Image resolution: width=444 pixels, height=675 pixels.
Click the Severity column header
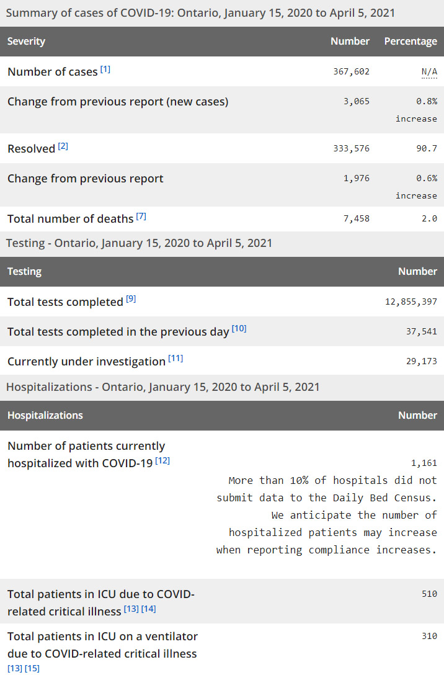click(x=26, y=42)
